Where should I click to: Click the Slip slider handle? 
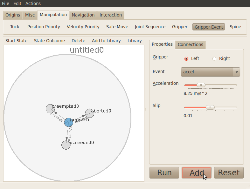click(x=210, y=107)
